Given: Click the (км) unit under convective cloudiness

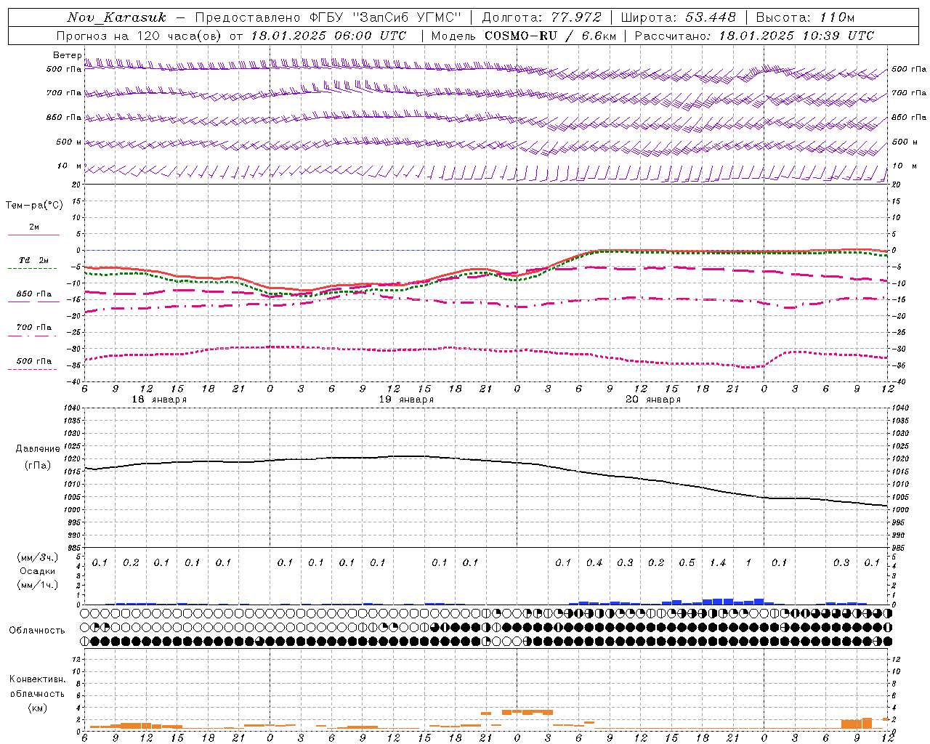Looking at the screenshot, I should pyautogui.click(x=37, y=708).
